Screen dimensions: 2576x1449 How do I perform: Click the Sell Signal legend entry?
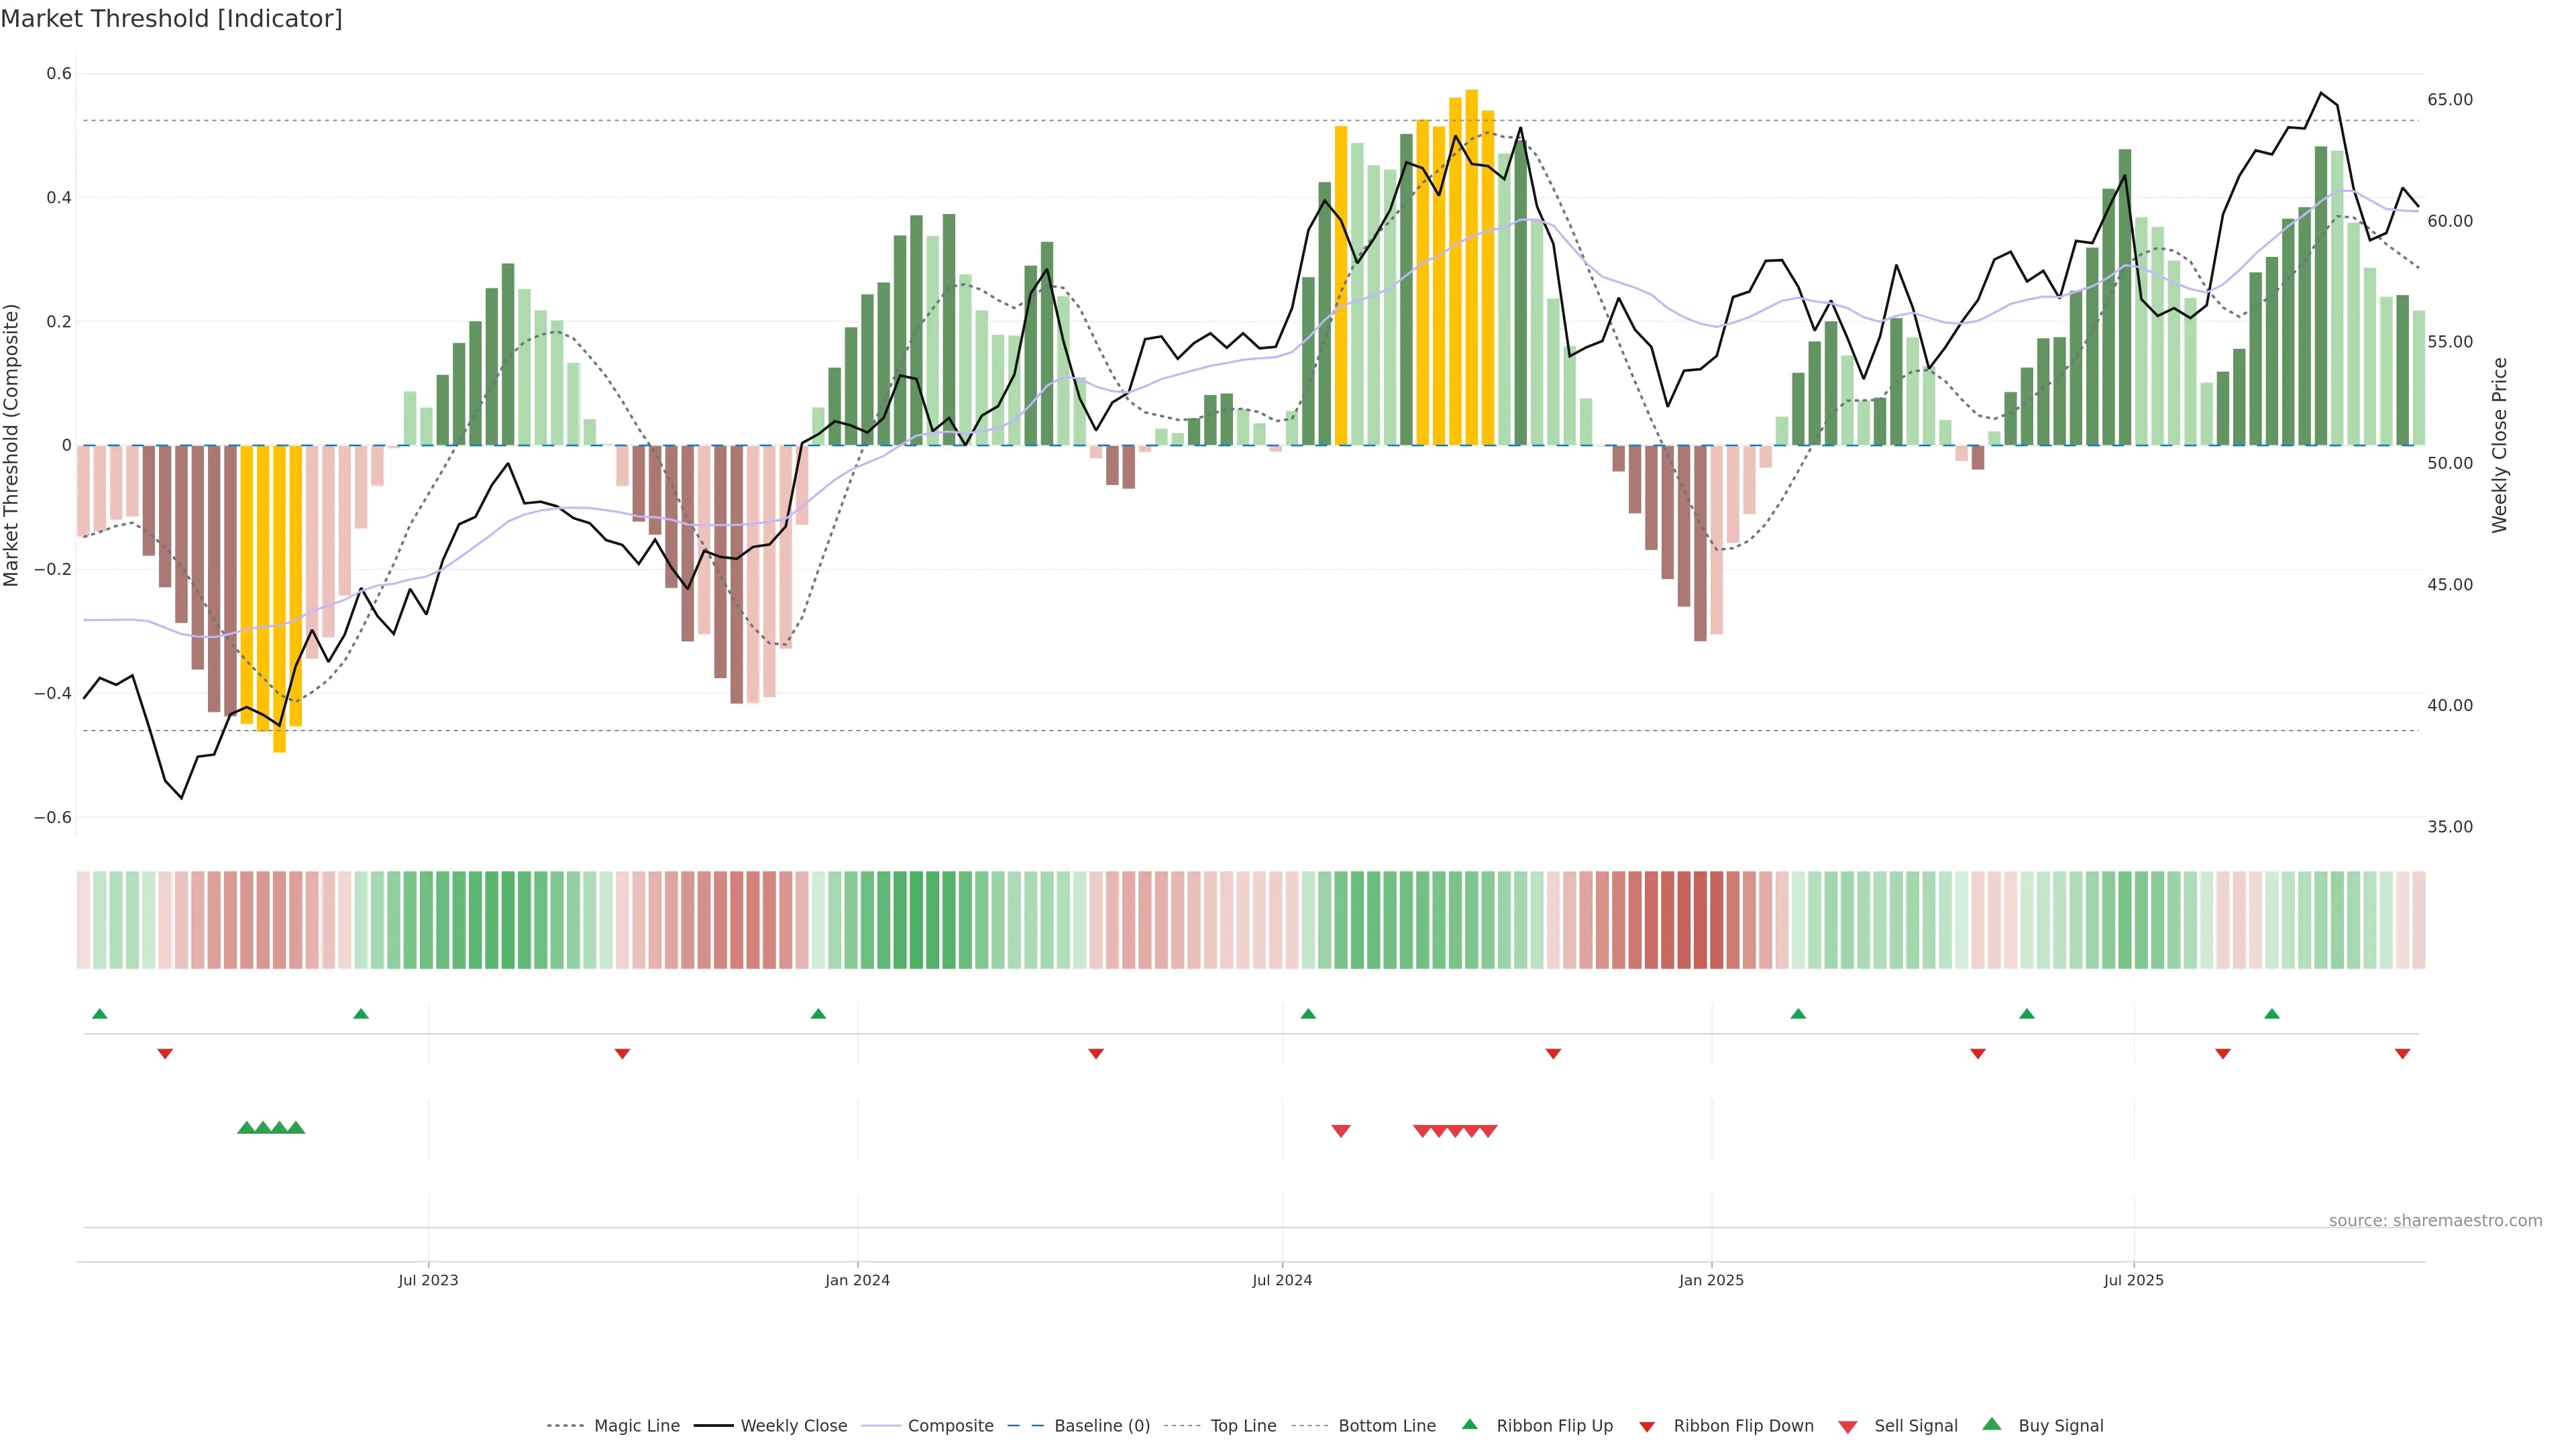1915,1426
